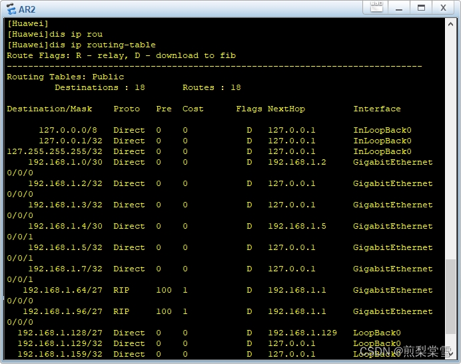Click the scrollbar thumb
Viewport: 461px width, 364px height.
(450, 296)
